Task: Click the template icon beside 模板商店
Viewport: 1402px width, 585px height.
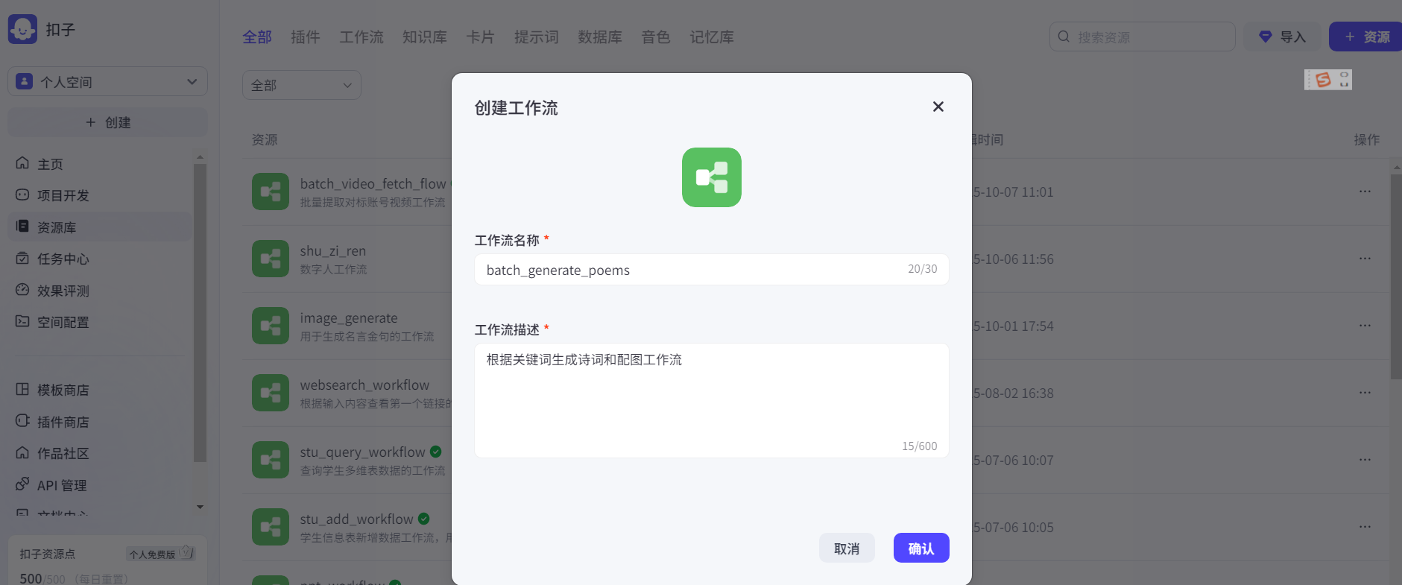Action: click(x=22, y=389)
